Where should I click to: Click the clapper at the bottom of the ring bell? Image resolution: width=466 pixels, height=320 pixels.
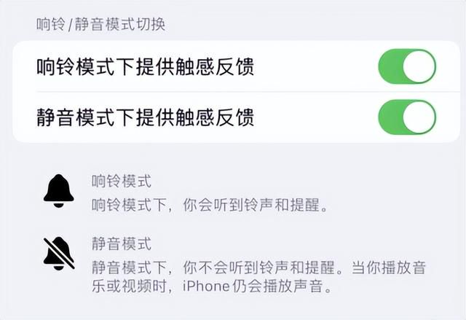pos(58,205)
